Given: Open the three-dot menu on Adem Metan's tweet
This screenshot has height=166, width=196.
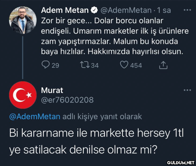Looking at the screenshot, I should [x=187, y=10].
